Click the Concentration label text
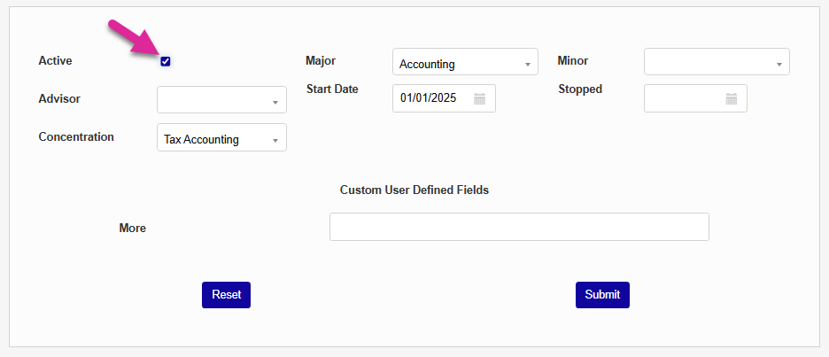Screen dimensions: 829x357 click(76, 137)
